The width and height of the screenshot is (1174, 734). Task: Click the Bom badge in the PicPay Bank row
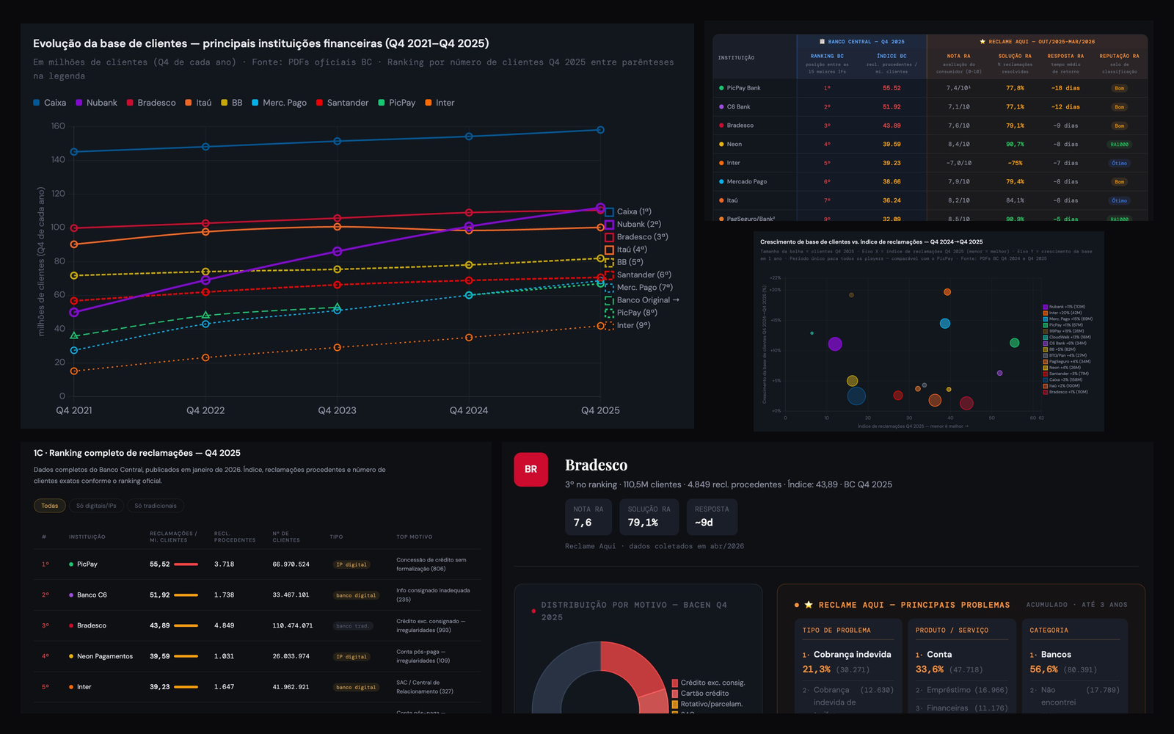click(1119, 88)
